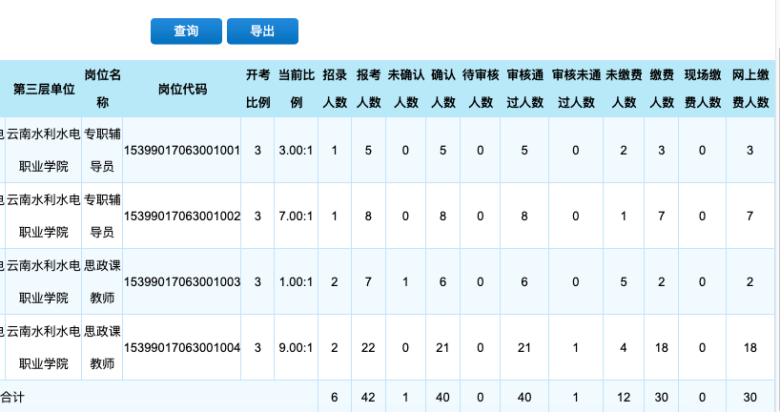Click the 未缴费人数 column header
This screenshot has height=412, width=780.
624,89
